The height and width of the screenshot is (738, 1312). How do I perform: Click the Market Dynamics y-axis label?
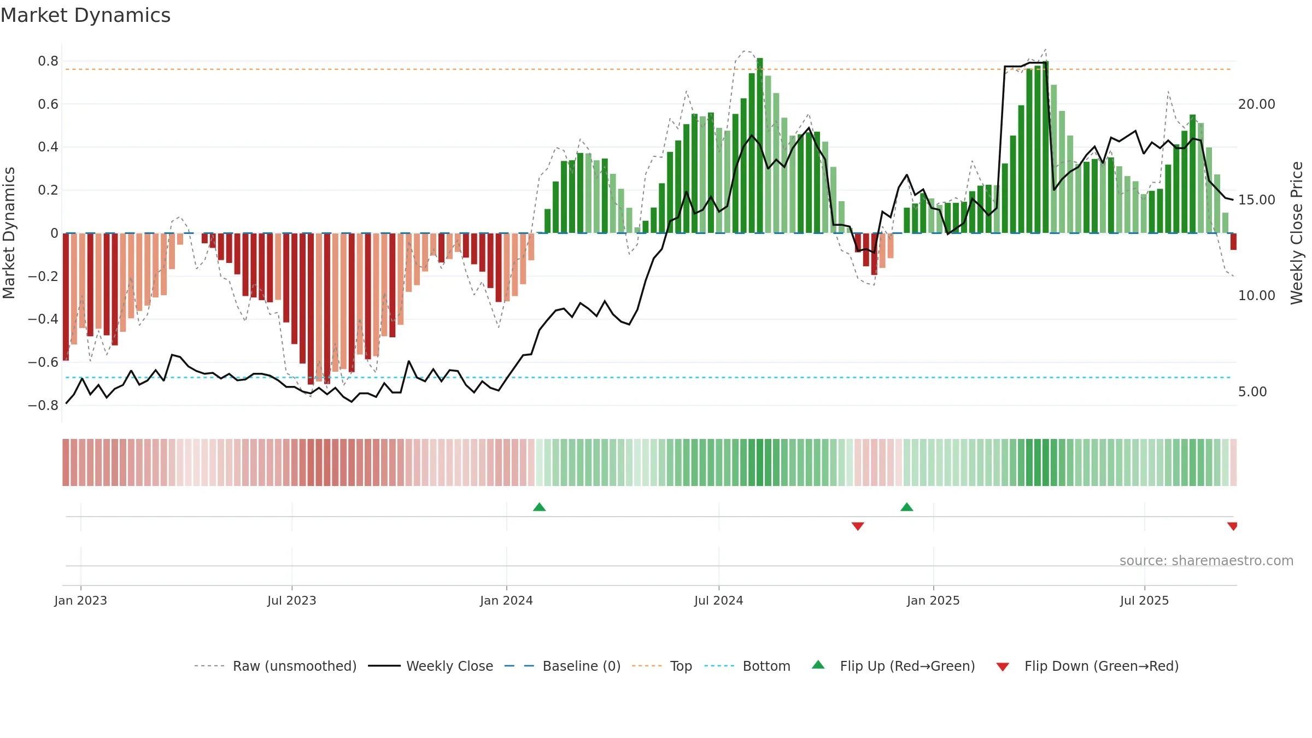tap(9, 233)
